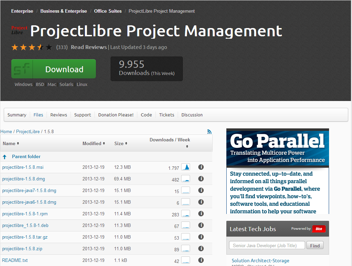
Task: Click the Dice logo badge
Action: click(x=319, y=229)
